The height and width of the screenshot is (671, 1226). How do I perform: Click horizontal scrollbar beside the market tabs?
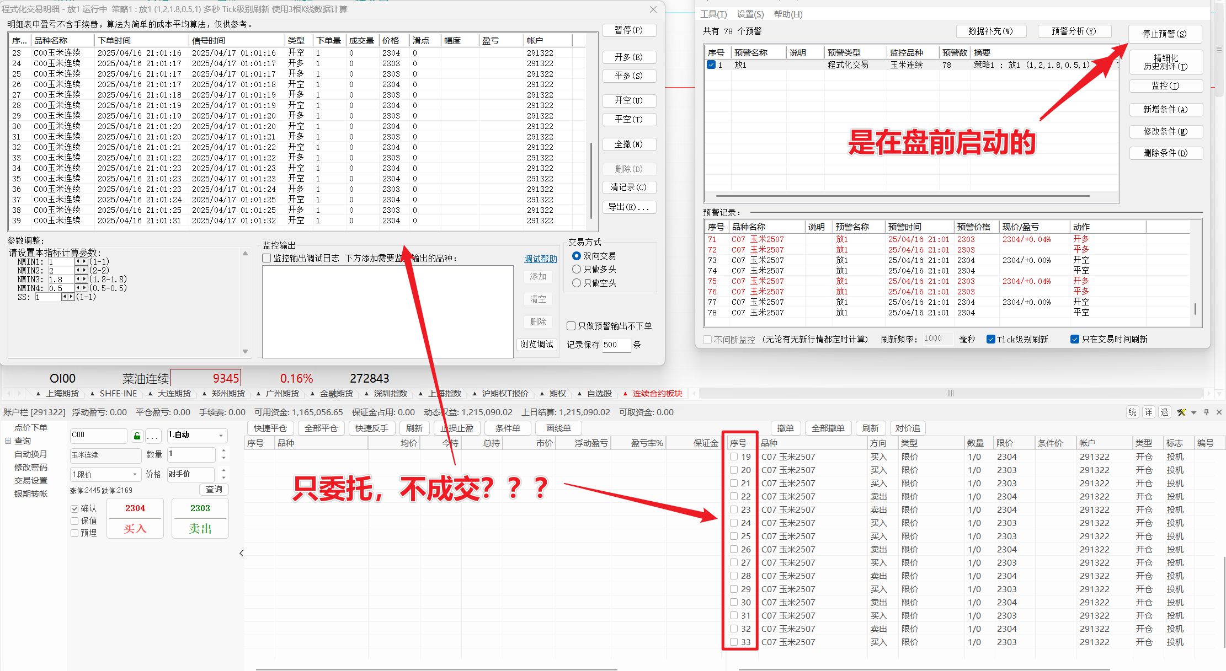[x=951, y=393]
